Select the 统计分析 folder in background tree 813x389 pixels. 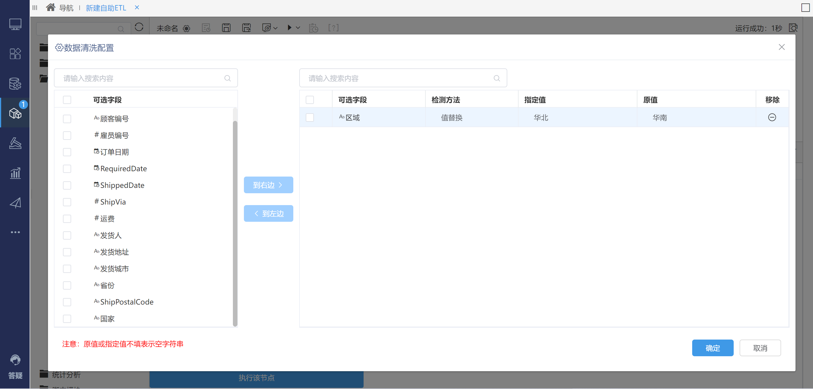pyautogui.click(x=60, y=375)
